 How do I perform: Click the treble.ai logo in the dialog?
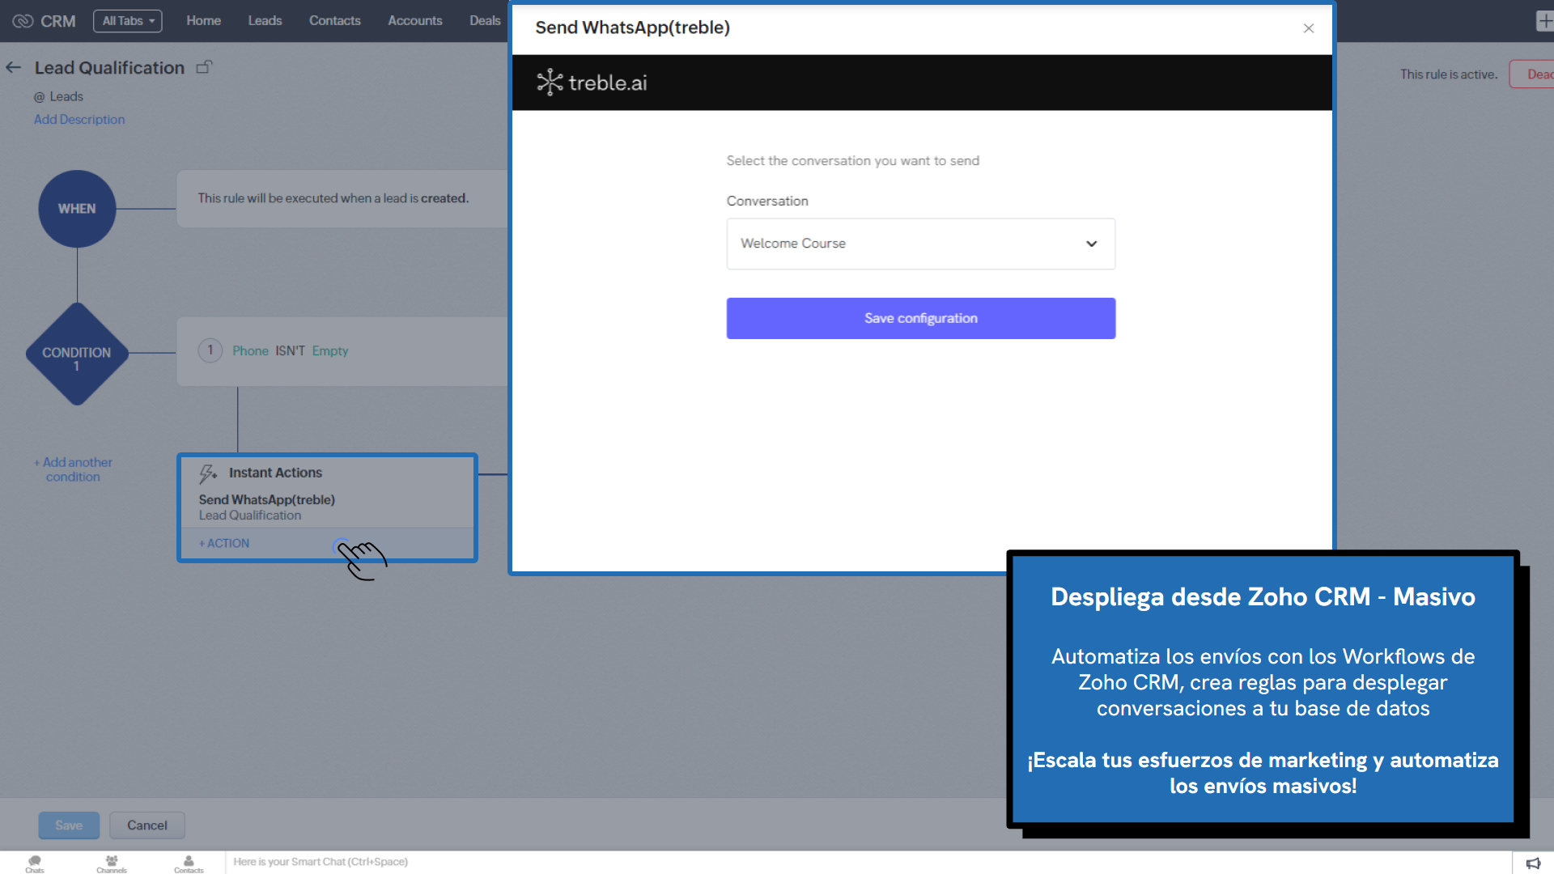pos(592,83)
